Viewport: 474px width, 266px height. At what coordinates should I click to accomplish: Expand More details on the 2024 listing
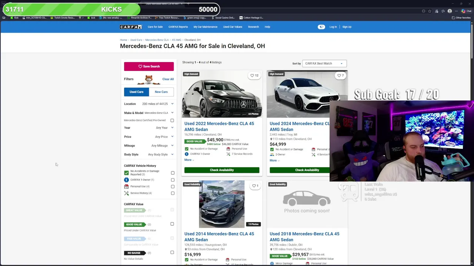274,160
